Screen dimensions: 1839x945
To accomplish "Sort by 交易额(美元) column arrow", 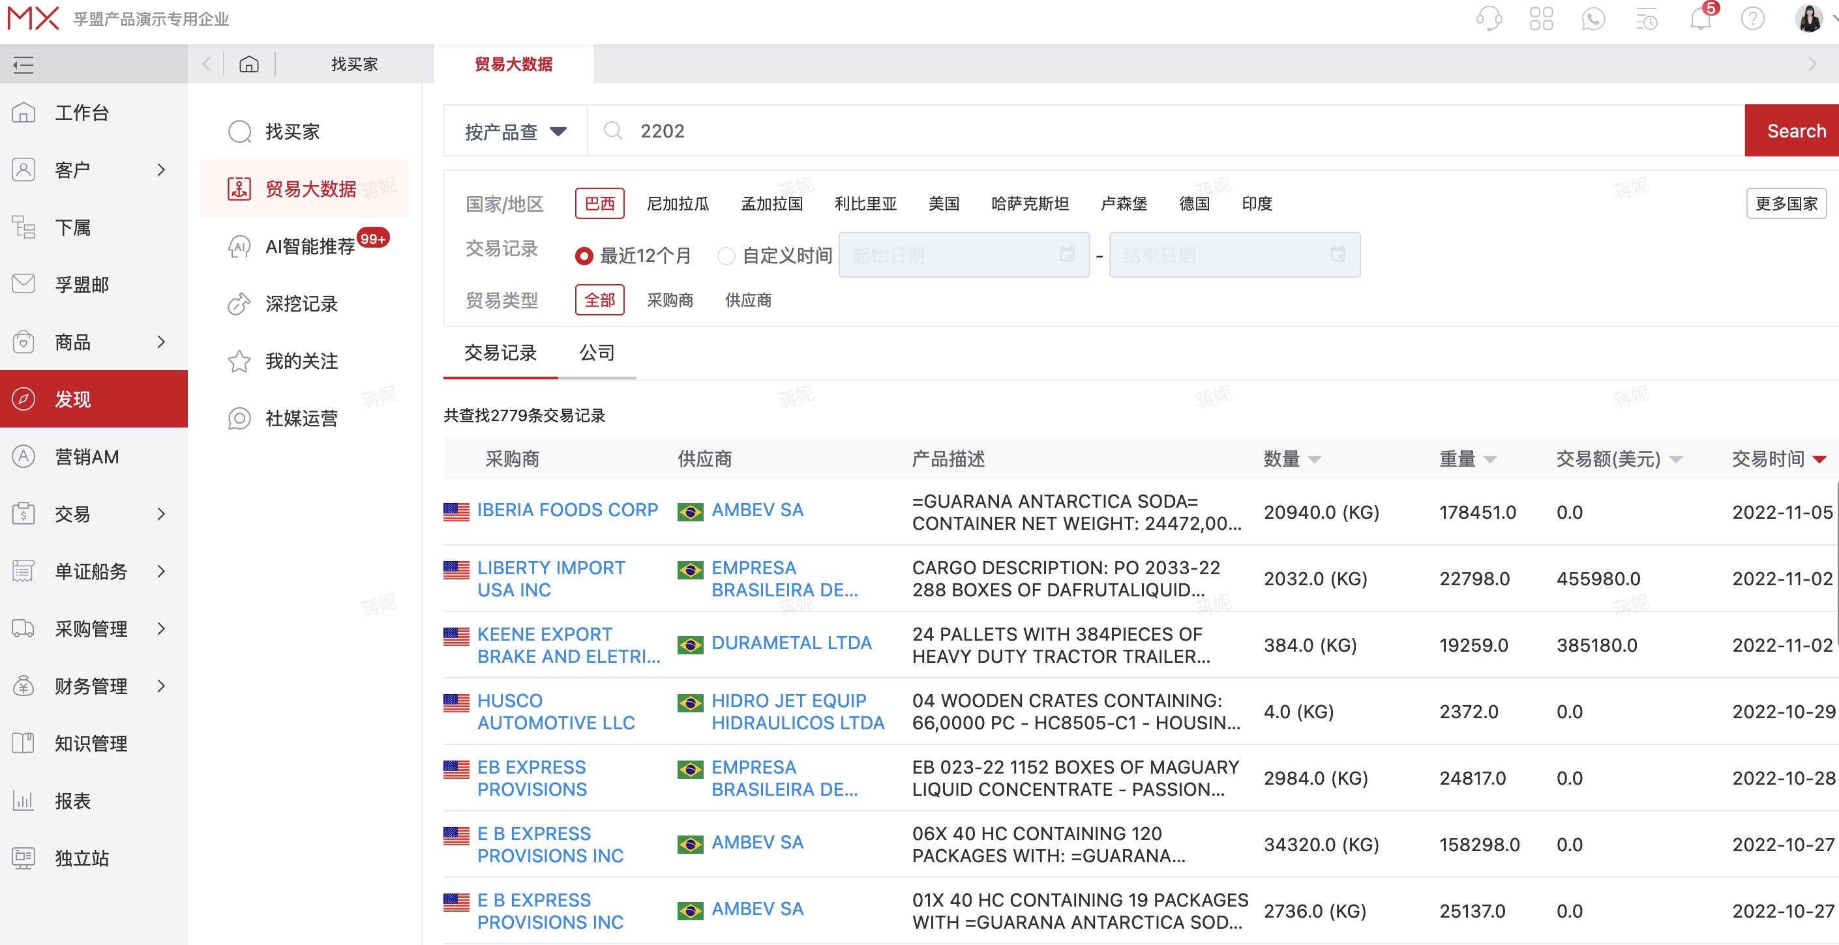I will coord(1676,459).
